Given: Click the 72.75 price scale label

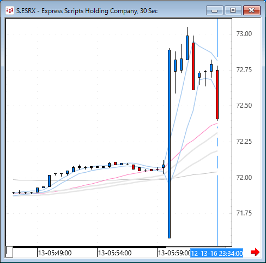Looking at the screenshot, I should pos(244,70).
